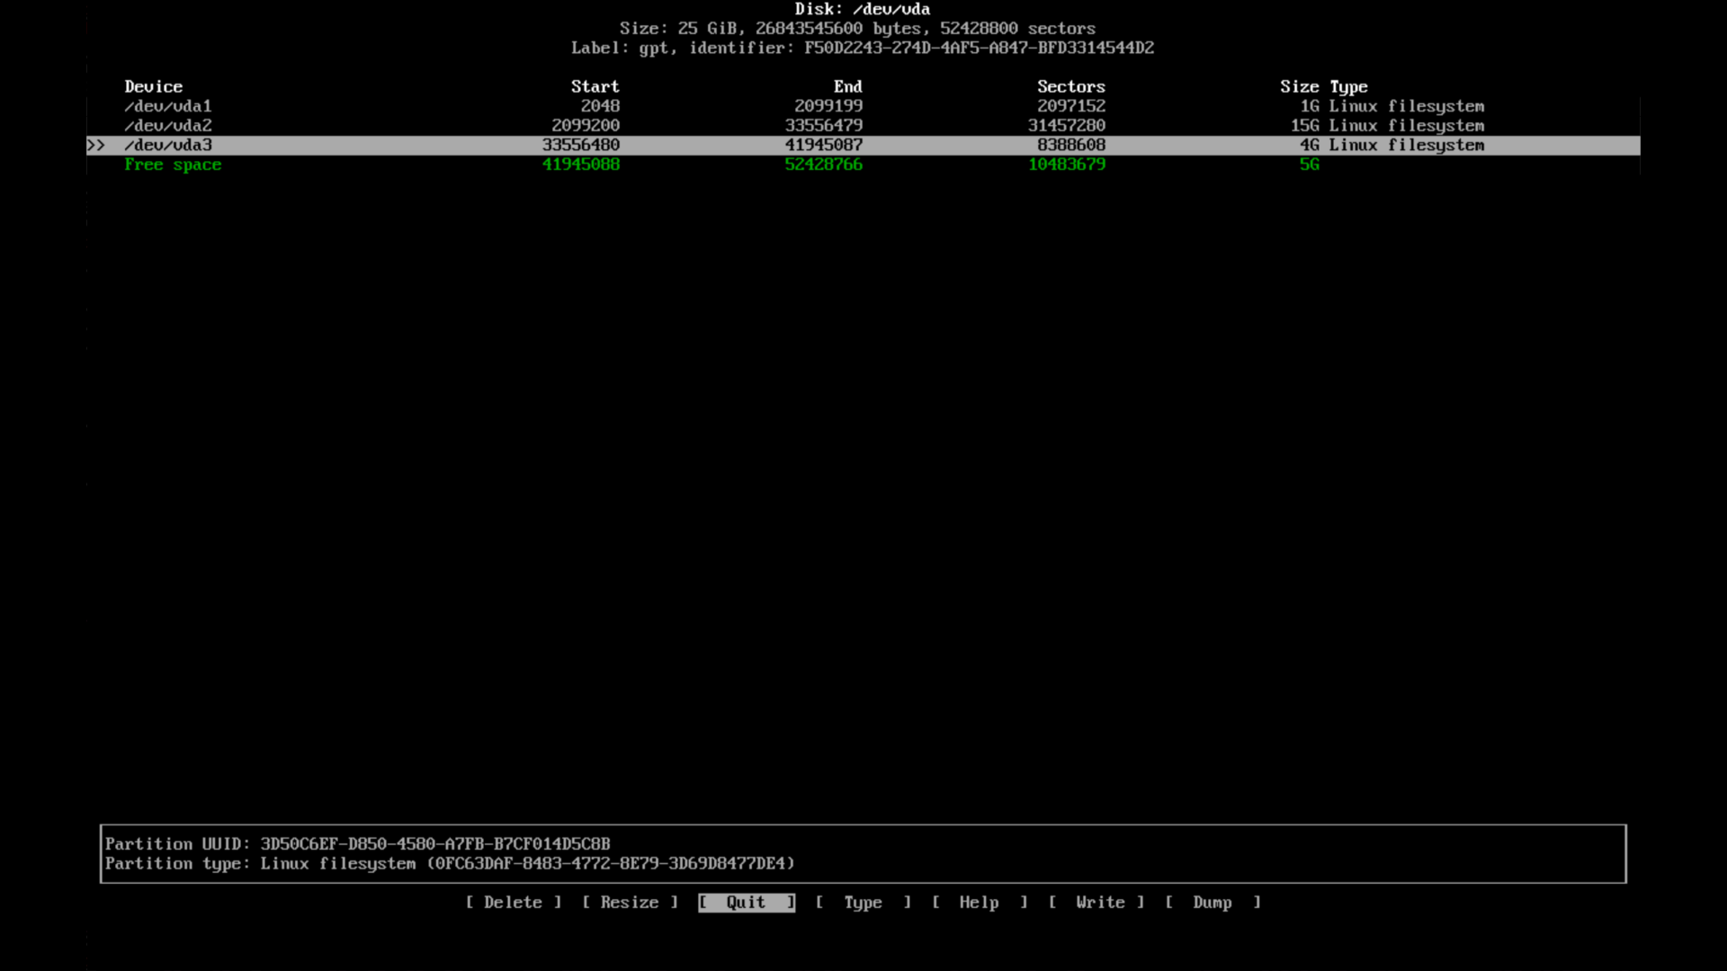Click sectors value 31457280
Image resolution: width=1727 pixels, height=971 pixels.
(1067, 126)
